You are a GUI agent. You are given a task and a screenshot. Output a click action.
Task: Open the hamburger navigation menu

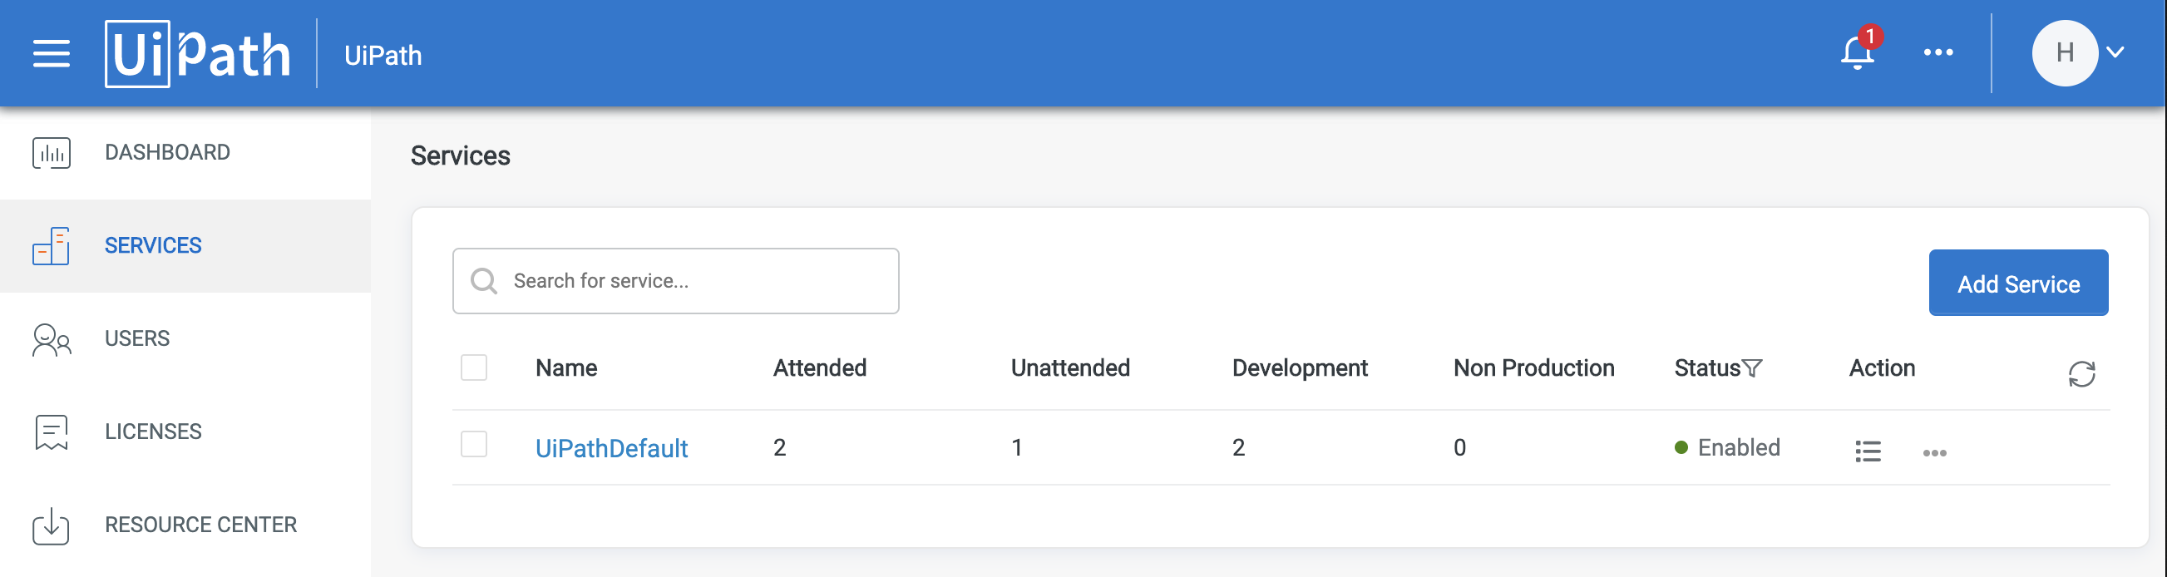tap(52, 54)
